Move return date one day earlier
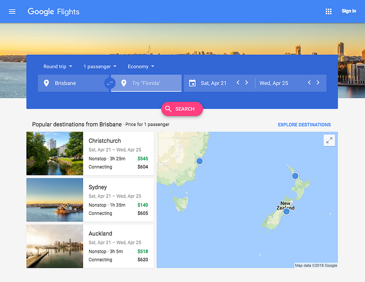Viewport: 365px width, 282px height. (x=309, y=83)
